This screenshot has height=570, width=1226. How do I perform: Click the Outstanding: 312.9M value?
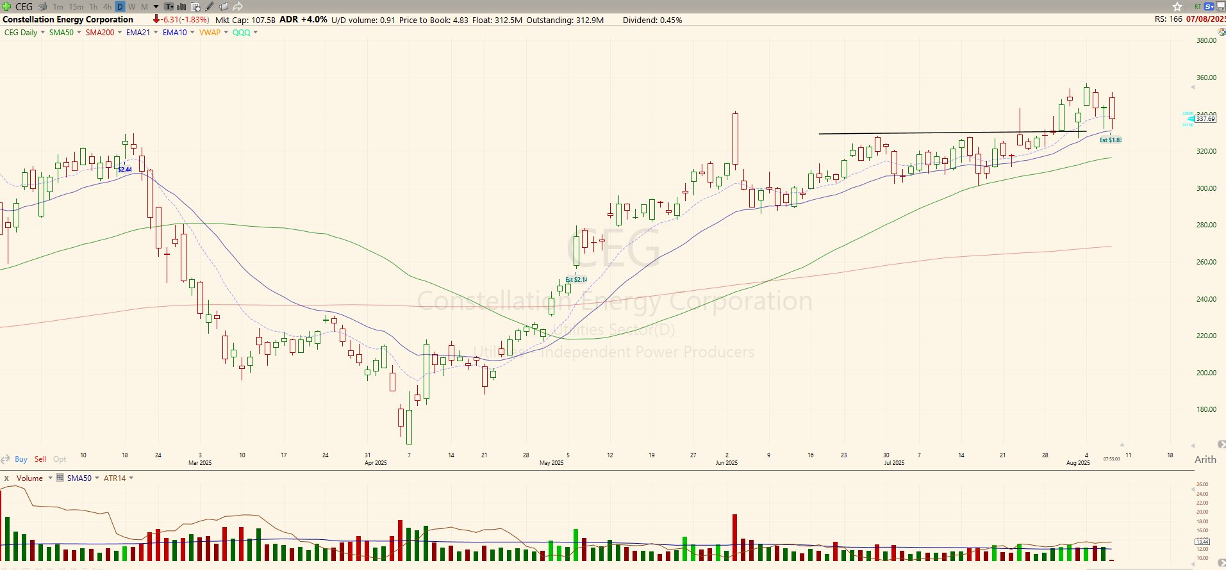pyautogui.click(x=565, y=20)
